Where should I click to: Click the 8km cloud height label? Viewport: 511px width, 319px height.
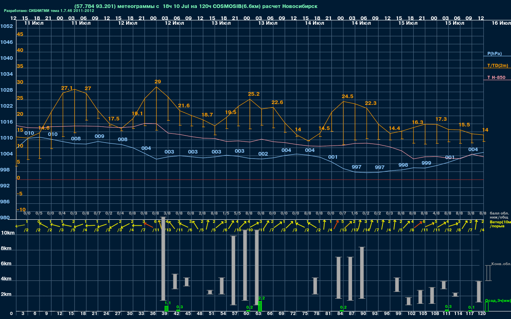pyautogui.click(x=5, y=248)
